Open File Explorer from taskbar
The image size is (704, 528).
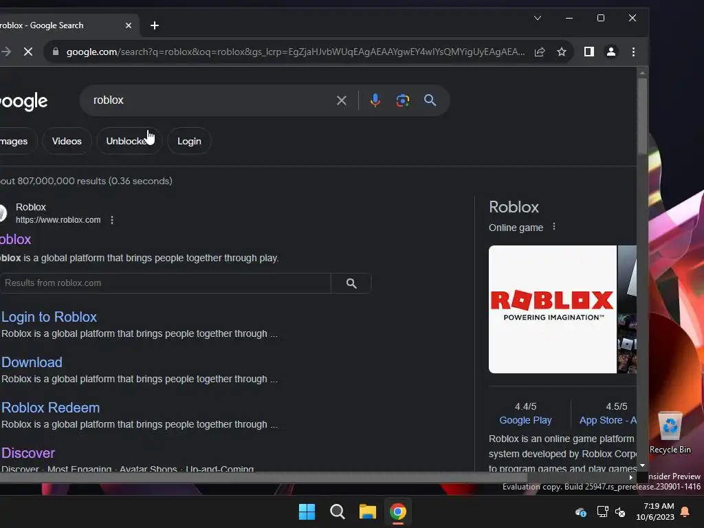[368, 511]
